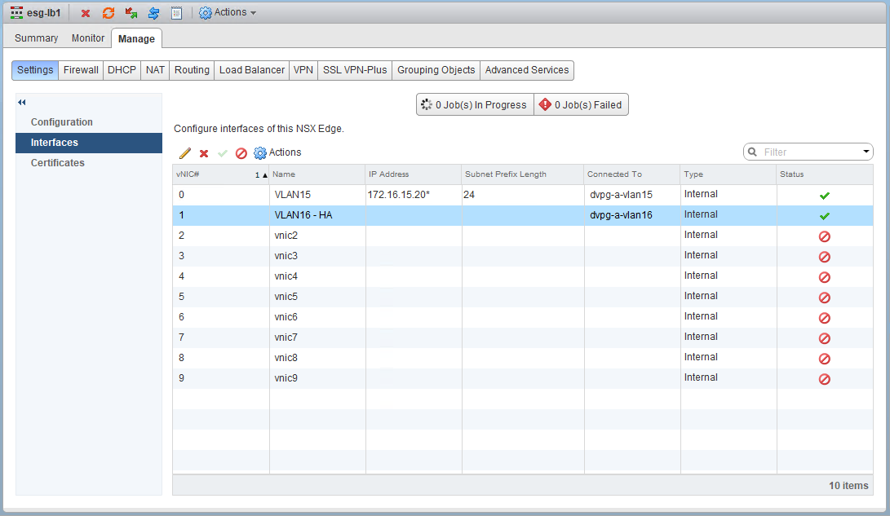
Task: Collapse the left navigation panel
Action: coord(22,103)
